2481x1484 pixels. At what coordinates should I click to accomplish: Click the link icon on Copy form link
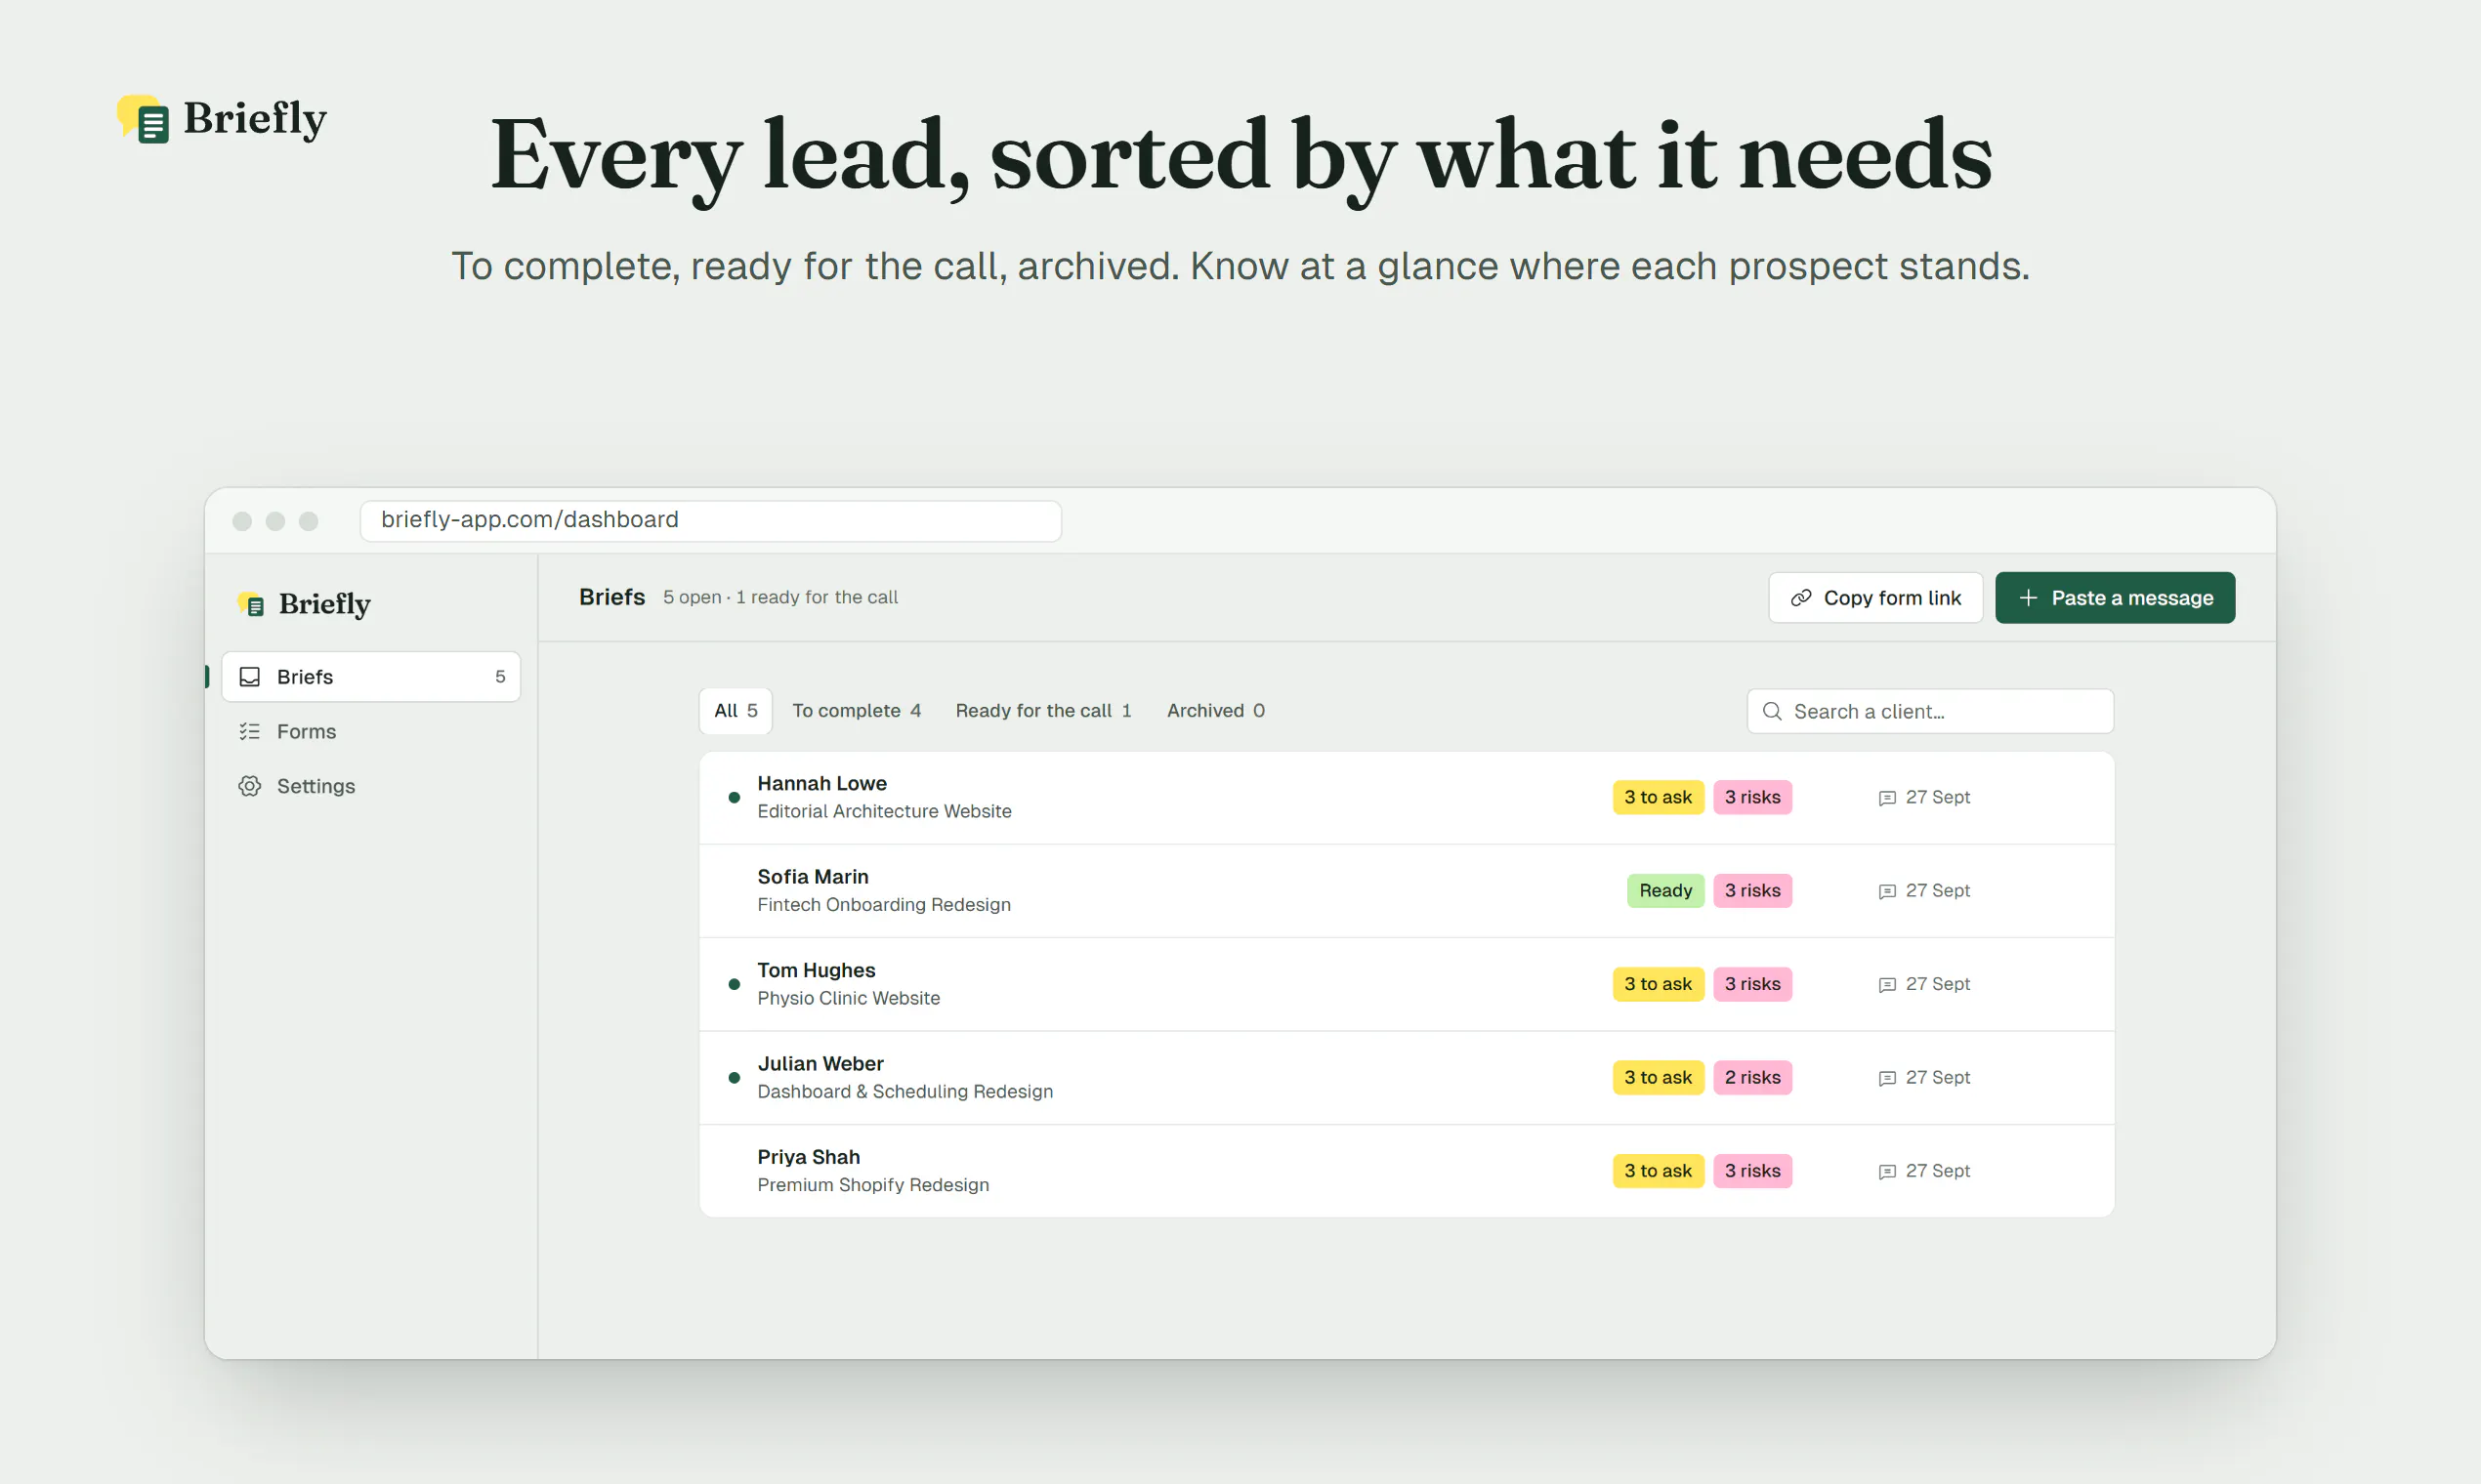[1801, 598]
